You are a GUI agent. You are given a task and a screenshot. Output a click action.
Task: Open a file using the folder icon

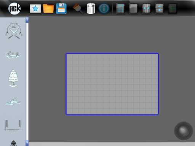[x=48, y=8]
